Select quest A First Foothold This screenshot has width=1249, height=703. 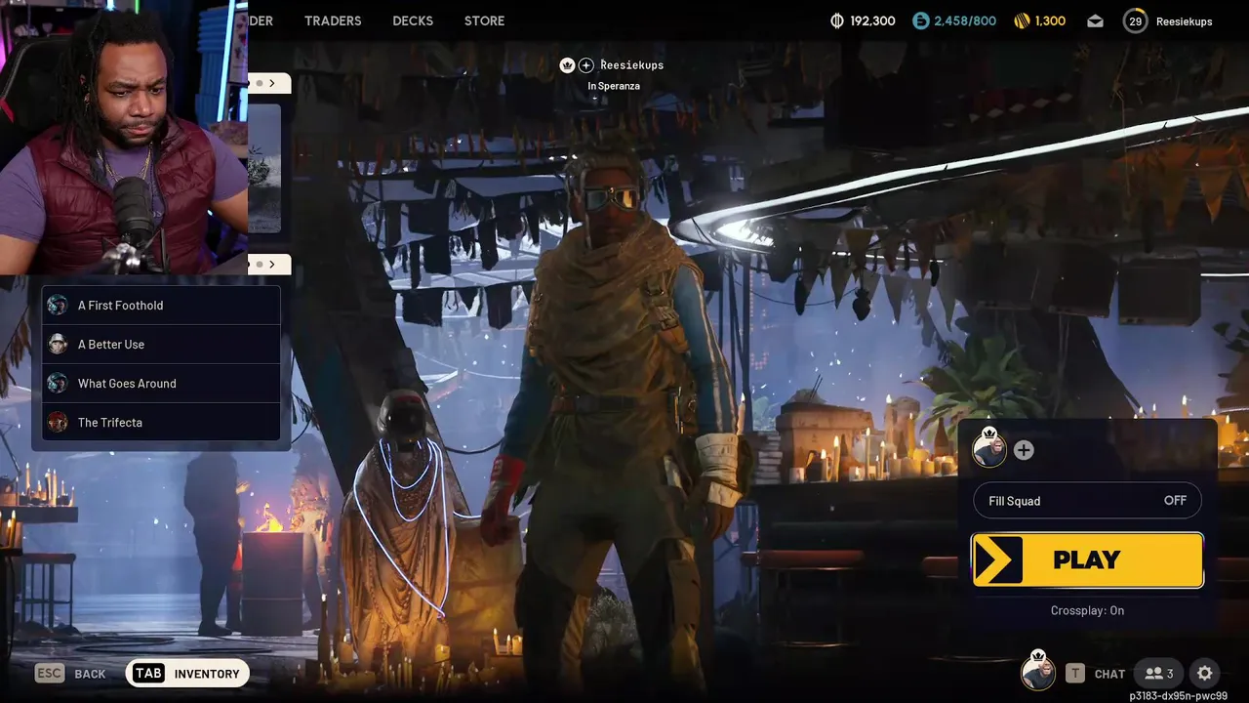pos(161,306)
